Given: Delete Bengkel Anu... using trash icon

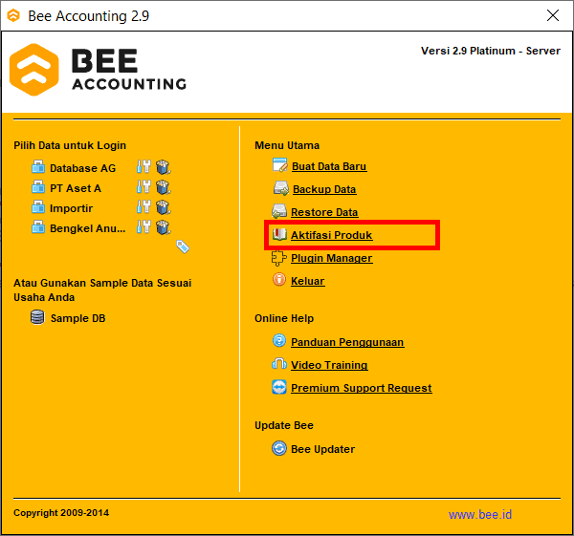Looking at the screenshot, I should [x=164, y=227].
